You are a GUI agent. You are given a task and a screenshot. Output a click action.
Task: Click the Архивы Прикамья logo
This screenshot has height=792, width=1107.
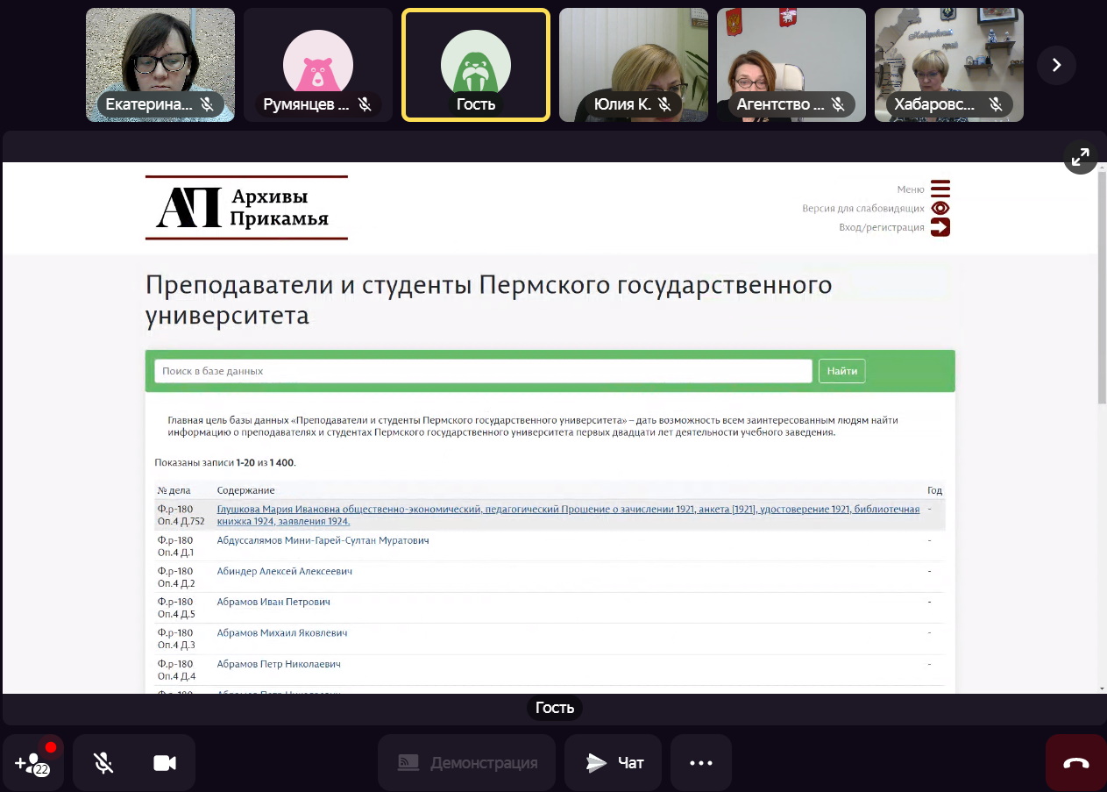(x=246, y=208)
